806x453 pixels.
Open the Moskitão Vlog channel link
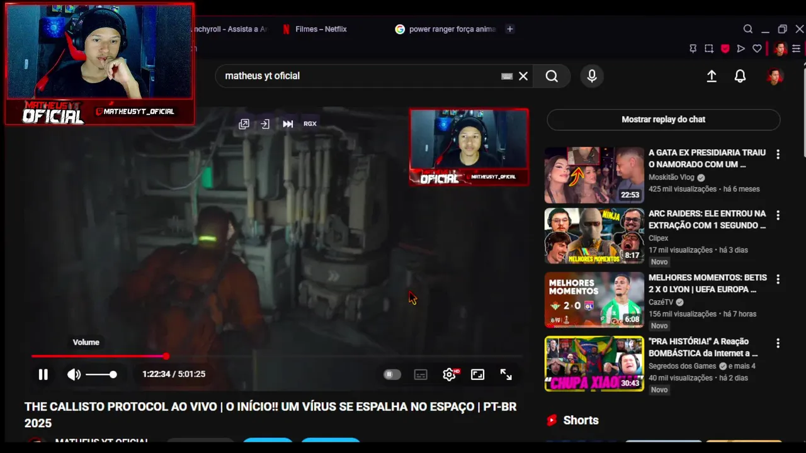pyautogui.click(x=671, y=177)
